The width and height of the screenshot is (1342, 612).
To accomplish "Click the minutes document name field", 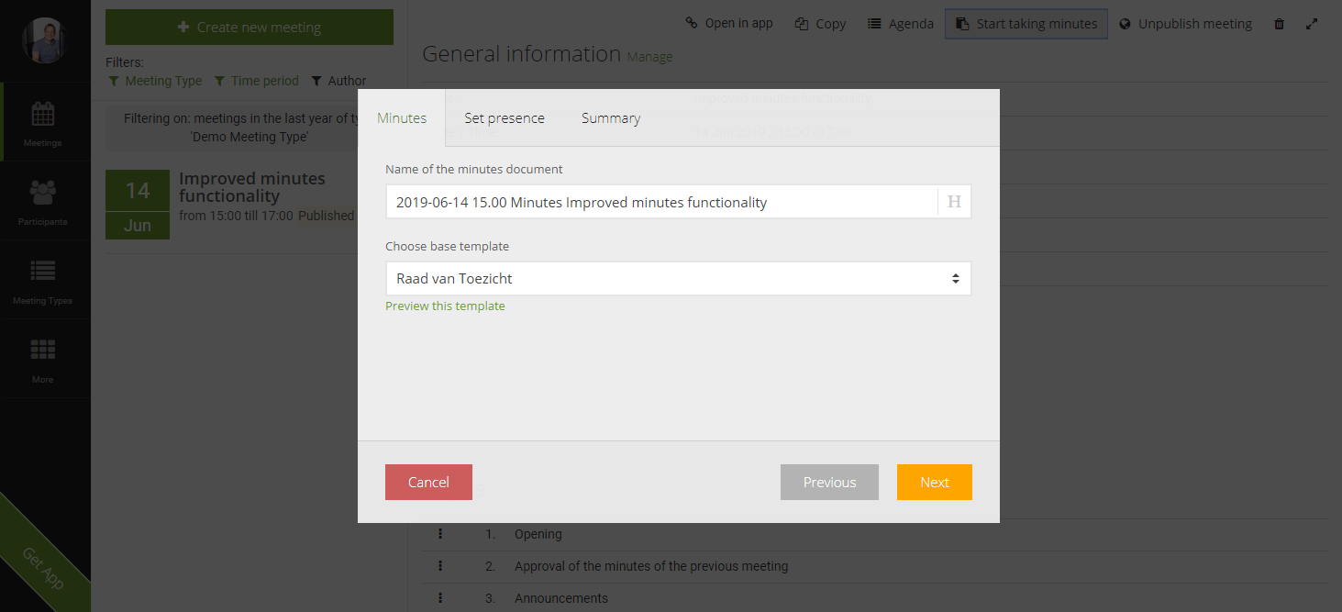I will 660,202.
